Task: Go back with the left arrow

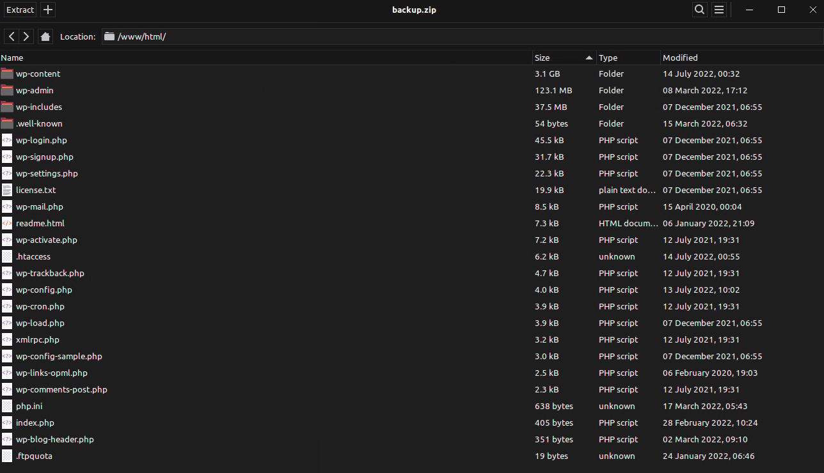Action: (x=12, y=36)
